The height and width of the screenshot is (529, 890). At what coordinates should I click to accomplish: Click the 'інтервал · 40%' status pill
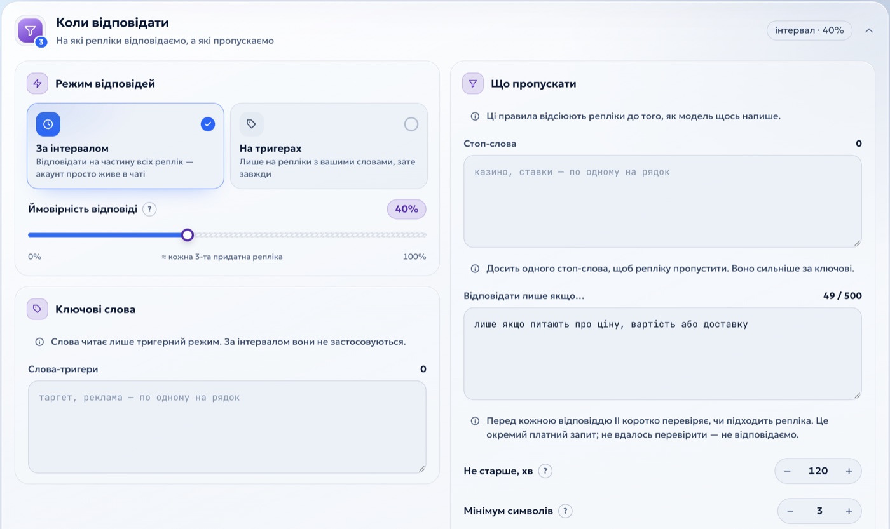tap(809, 30)
